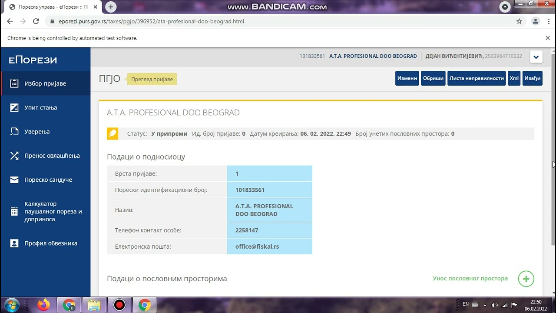The width and height of the screenshot is (556, 313).
Task: Open the Chrome profile icon
Action: click(x=536, y=21)
